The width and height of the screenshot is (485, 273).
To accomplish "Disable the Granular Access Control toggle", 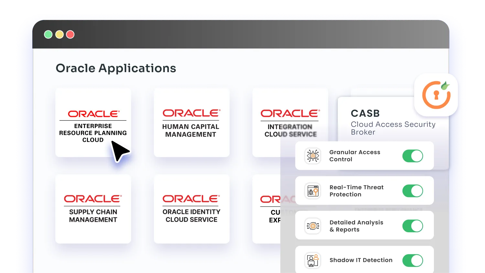I will click(x=413, y=156).
